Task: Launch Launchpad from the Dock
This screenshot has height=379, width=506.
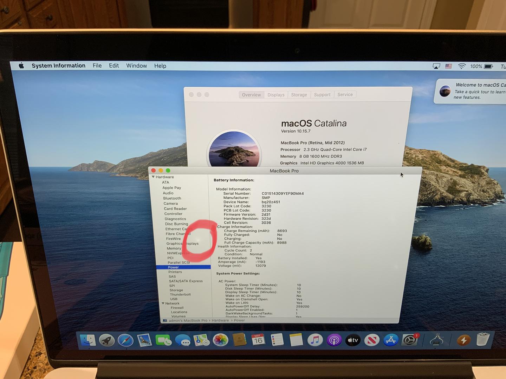Action: pyautogui.click(x=107, y=340)
